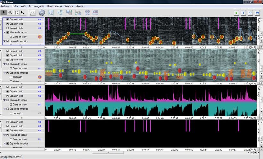The image size is (263, 159).
Task: Click the blue linked-circles toolbar icon
Action: pos(258,13)
